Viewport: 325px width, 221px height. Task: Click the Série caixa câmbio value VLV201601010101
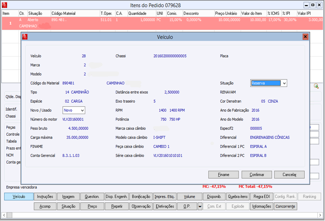pyautogui.click(x=168, y=156)
